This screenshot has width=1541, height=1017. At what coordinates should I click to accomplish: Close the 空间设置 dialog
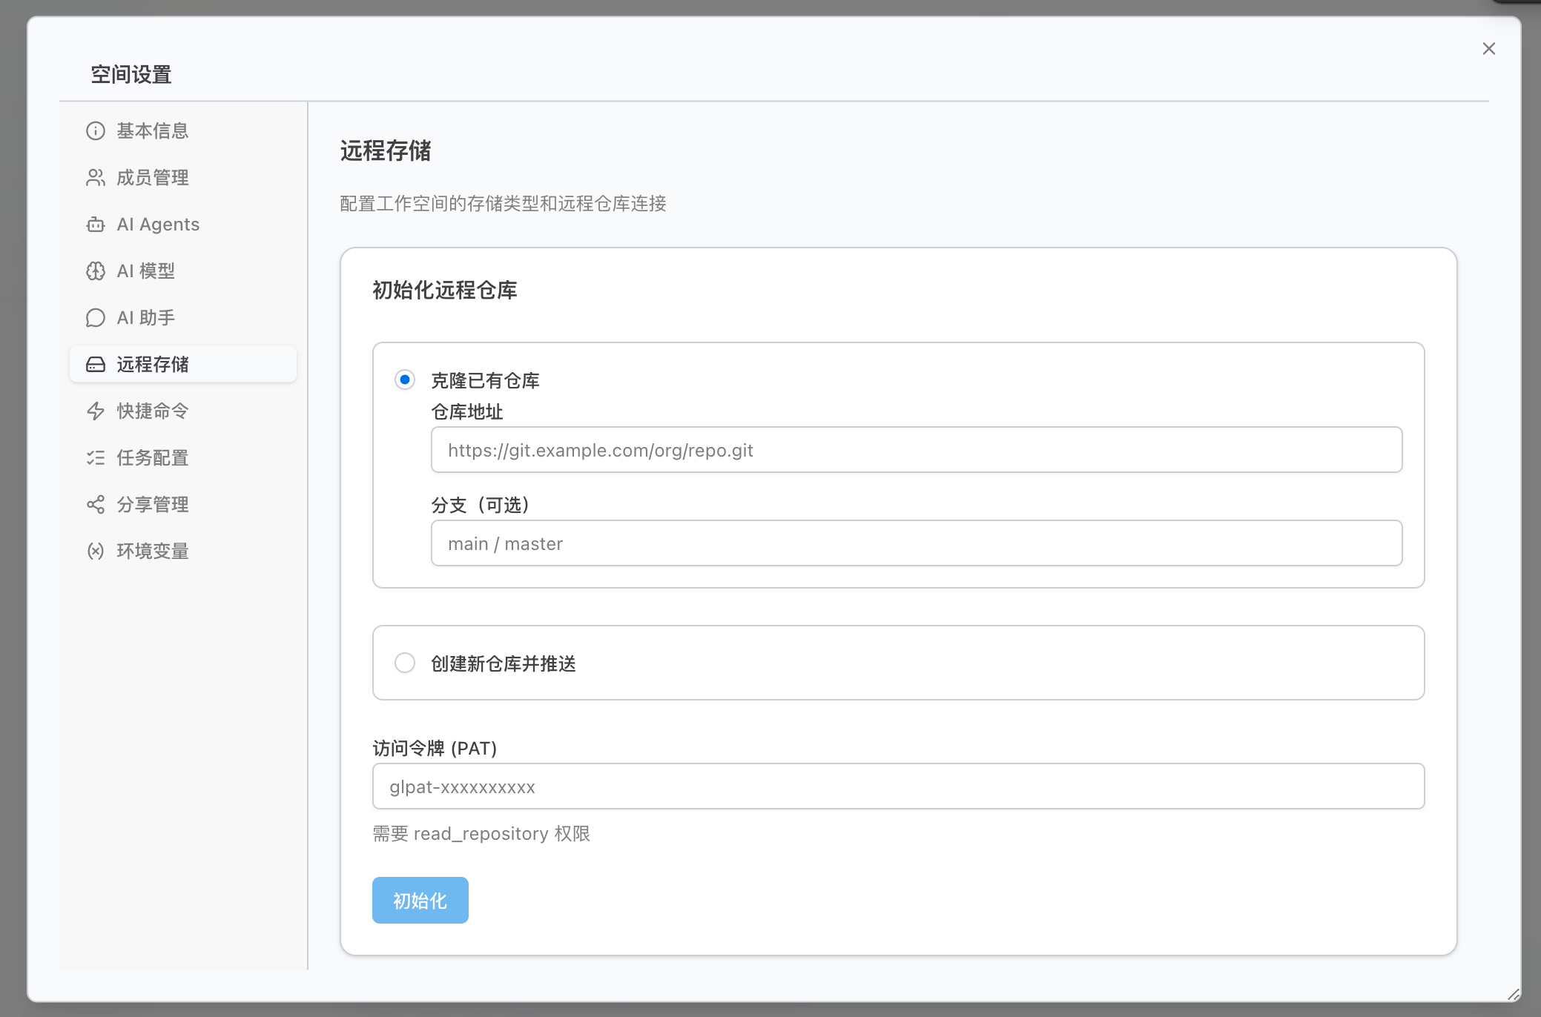coord(1489,49)
